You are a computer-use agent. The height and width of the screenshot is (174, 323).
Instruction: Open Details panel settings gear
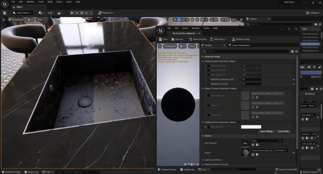click(x=296, y=51)
